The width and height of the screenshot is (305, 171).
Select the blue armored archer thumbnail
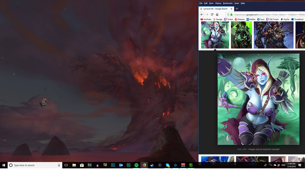tap(273, 35)
